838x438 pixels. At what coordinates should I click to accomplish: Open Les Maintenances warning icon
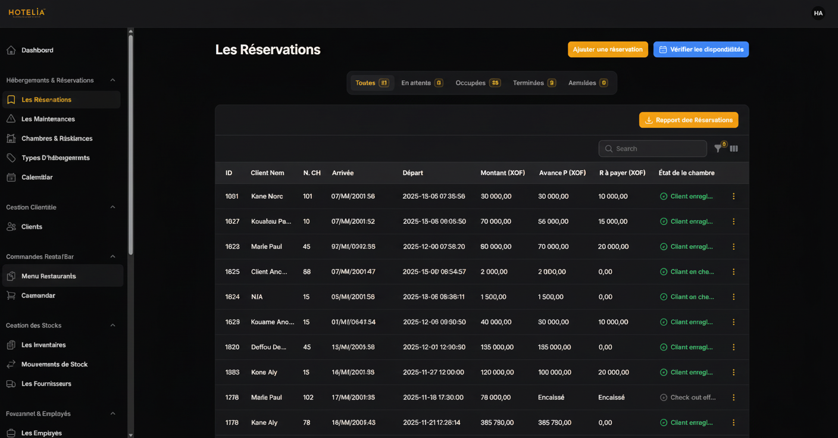click(11, 119)
